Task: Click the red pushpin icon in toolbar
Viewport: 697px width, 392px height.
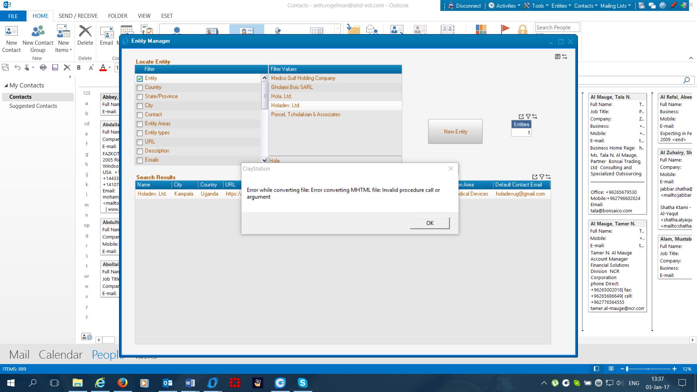Action: (x=673, y=5)
